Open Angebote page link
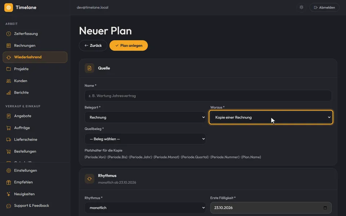This screenshot has height=216, width=346. [x=35, y=116]
